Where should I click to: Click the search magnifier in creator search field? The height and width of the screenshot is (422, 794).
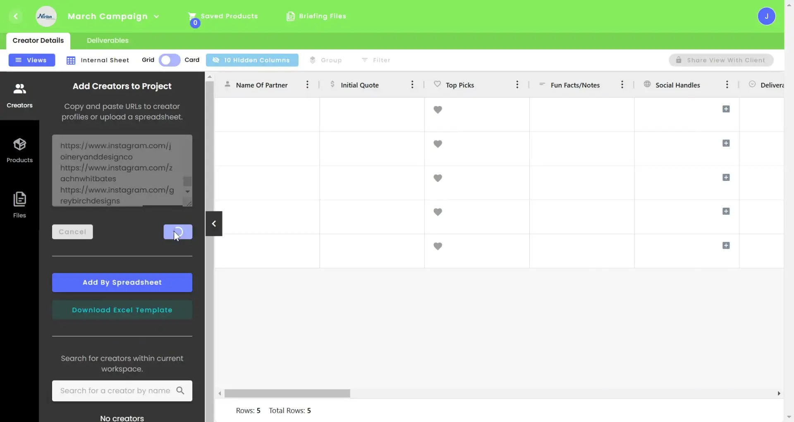tap(181, 391)
